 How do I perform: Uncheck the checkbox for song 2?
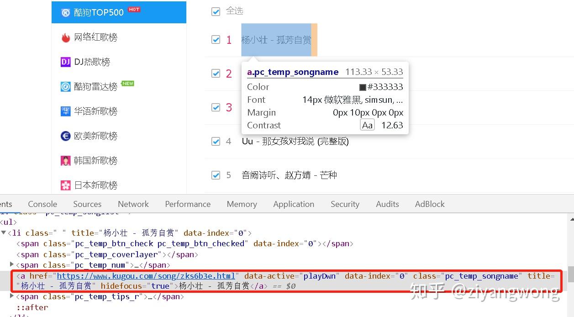(216, 74)
